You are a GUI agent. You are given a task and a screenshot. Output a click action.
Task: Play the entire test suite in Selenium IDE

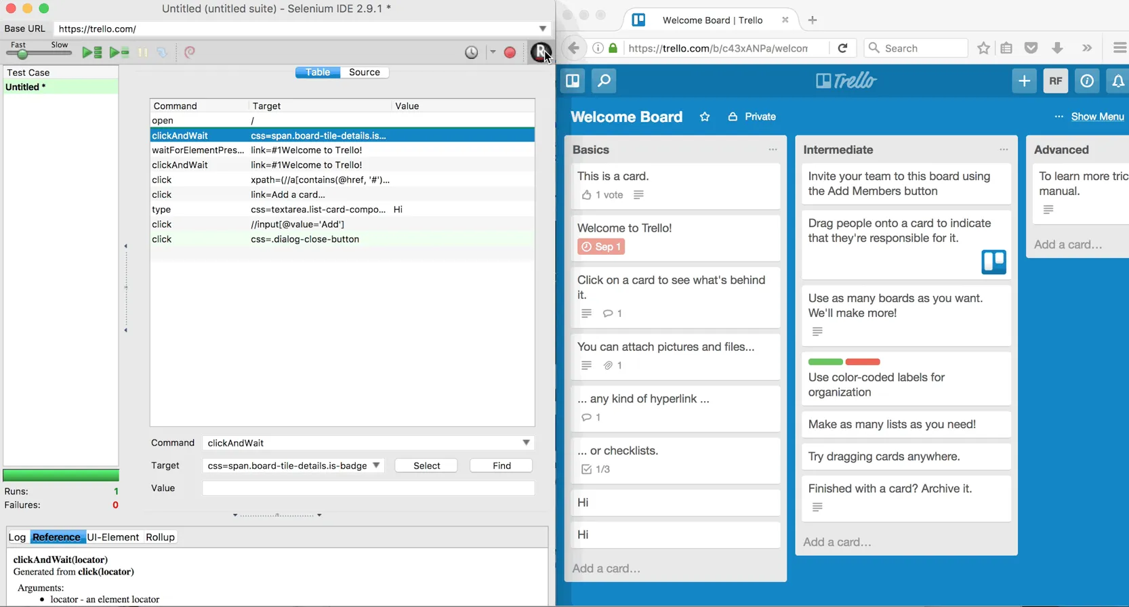(x=91, y=52)
